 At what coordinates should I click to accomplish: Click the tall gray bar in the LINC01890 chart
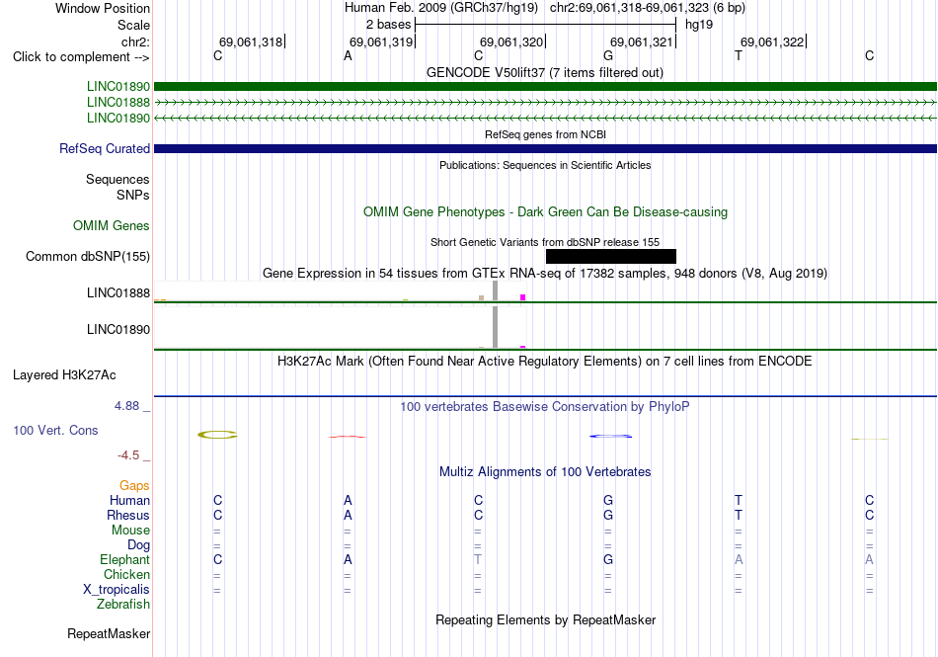(495, 327)
